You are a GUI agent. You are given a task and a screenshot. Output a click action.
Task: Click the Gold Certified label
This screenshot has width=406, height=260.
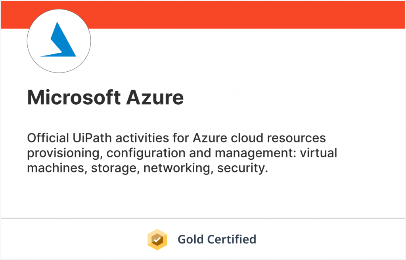(x=216, y=239)
